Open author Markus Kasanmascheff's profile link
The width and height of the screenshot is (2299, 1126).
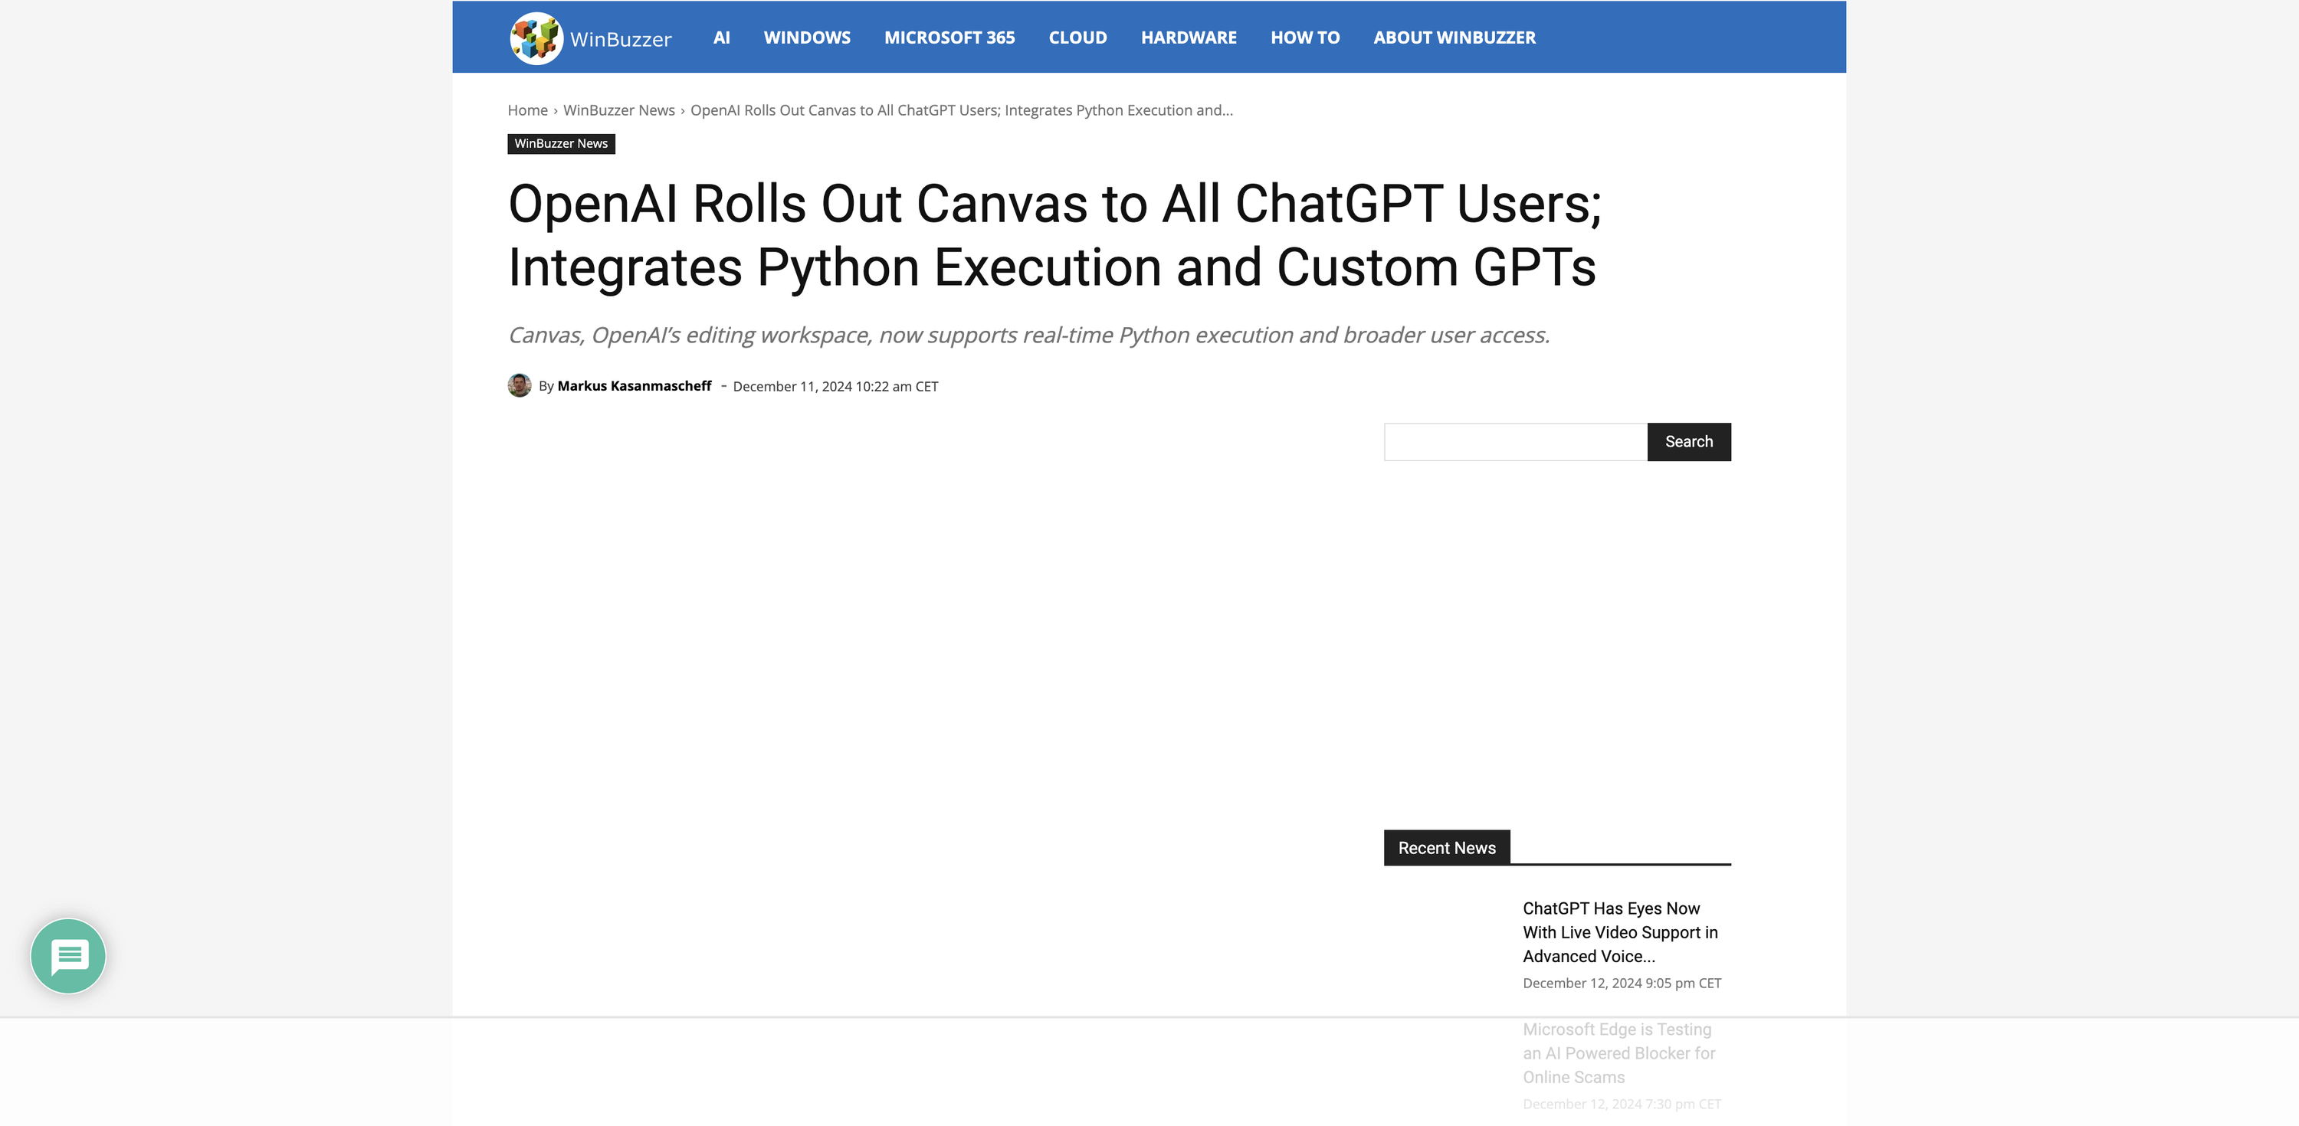[x=635, y=386]
